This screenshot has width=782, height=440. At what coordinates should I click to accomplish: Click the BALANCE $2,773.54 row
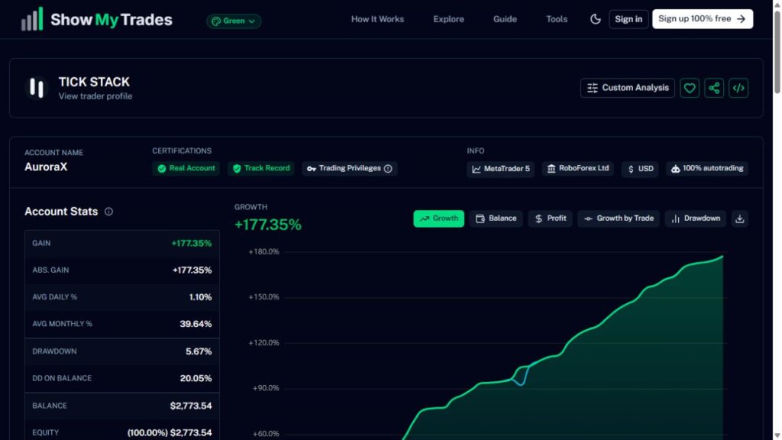pos(122,406)
